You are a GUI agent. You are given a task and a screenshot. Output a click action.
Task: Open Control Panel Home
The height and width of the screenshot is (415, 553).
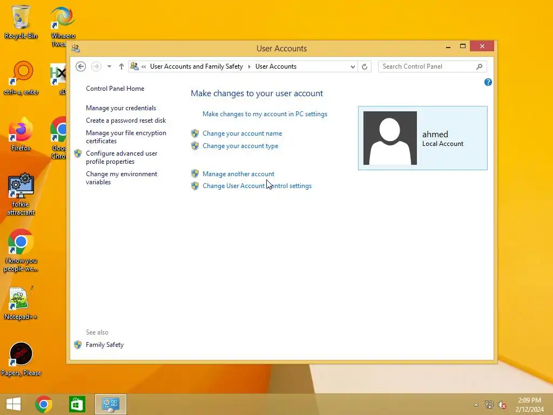click(115, 89)
